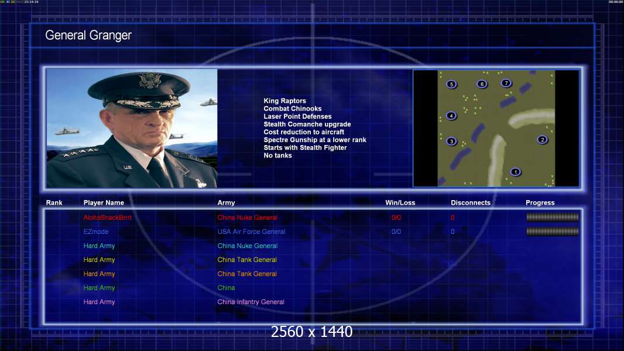Viewport: 624px width, 351px height.
Task: Click EZmode's loading progress bar
Action: pos(553,231)
